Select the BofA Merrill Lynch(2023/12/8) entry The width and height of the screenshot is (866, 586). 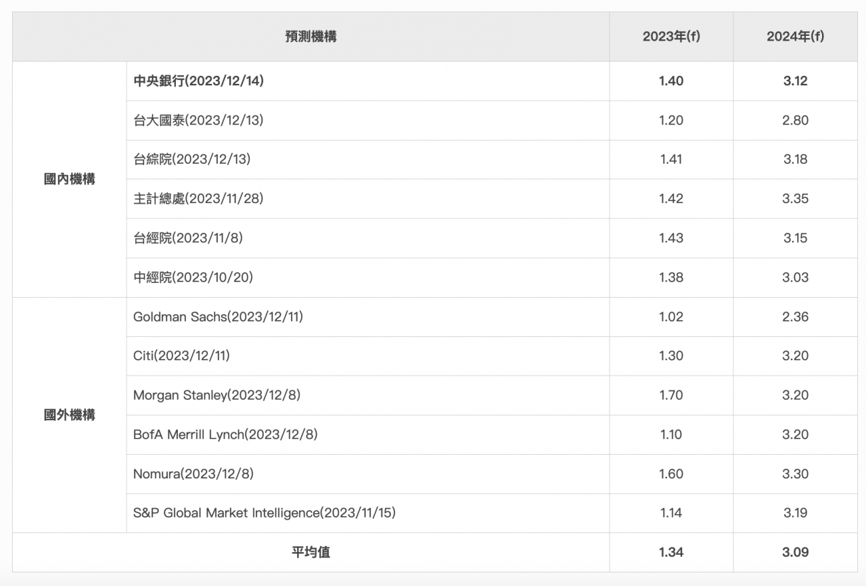pyautogui.click(x=225, y=434)
